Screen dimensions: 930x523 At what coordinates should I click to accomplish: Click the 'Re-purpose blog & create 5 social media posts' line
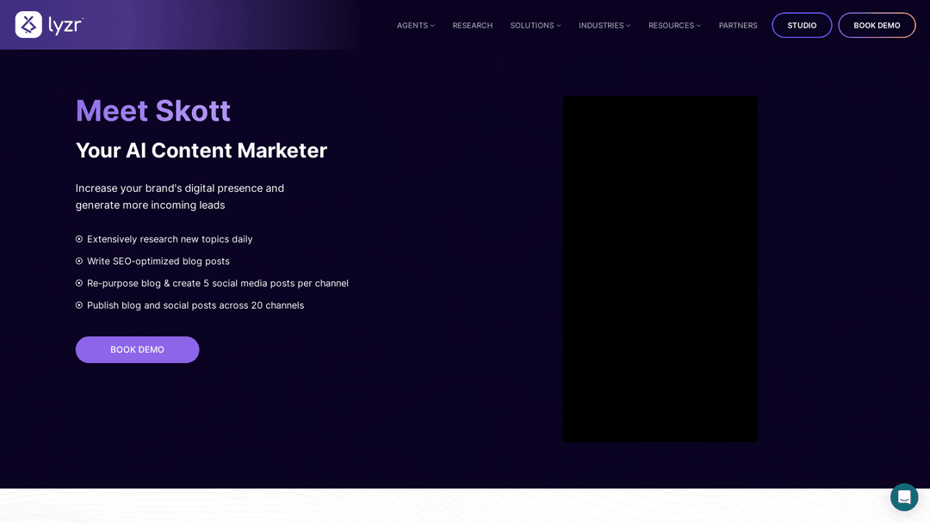(x=218, y=283)
